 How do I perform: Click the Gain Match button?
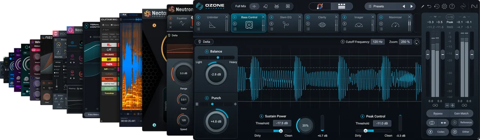[462, 113]
